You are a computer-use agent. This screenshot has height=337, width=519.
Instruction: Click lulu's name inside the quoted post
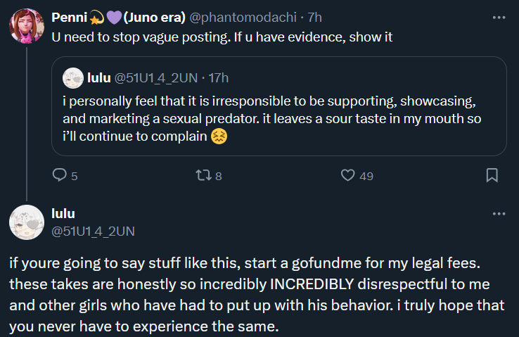click(99, 77)
